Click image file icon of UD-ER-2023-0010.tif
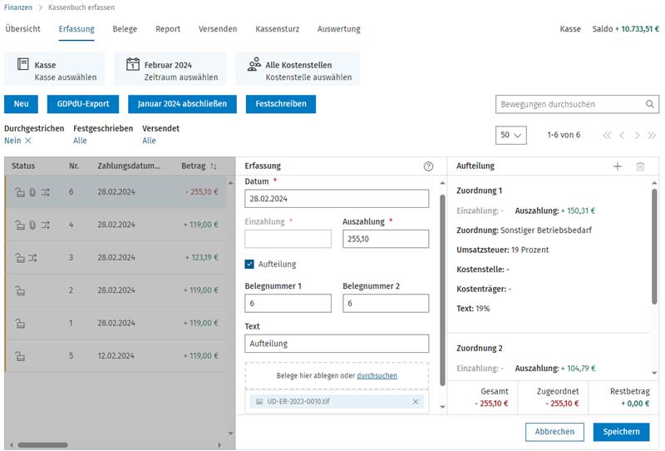The height and width of the screenshot is (451, 665). pos(259,402)
